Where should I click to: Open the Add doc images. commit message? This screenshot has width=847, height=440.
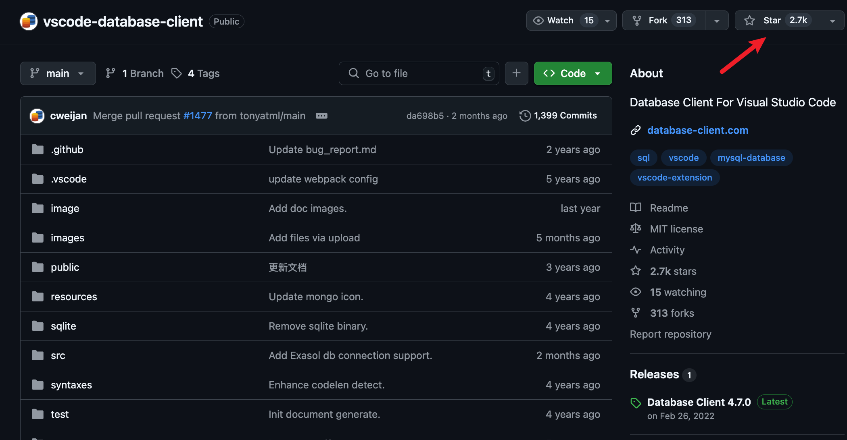[308, 208]
